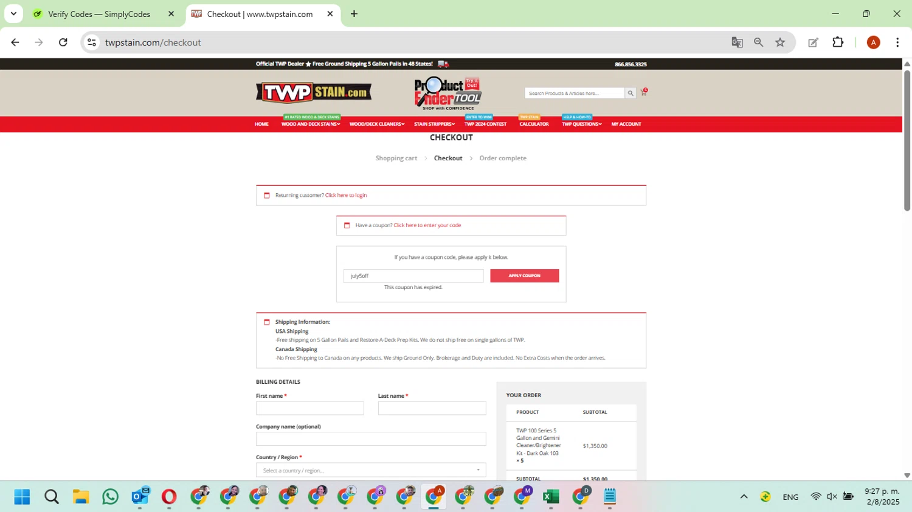The height and width of the screenshot is (512, 912).
Task: Click the Wi-Fi network tray icon
Action: click(x=816, y=497)
